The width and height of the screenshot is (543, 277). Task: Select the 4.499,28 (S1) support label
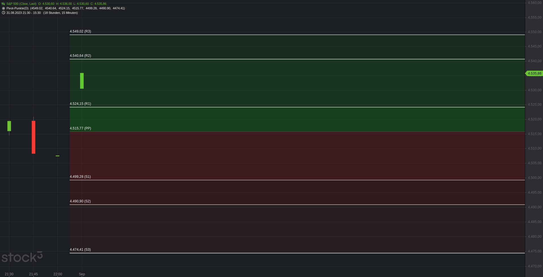pyautogui.click(x=80, y=177)
